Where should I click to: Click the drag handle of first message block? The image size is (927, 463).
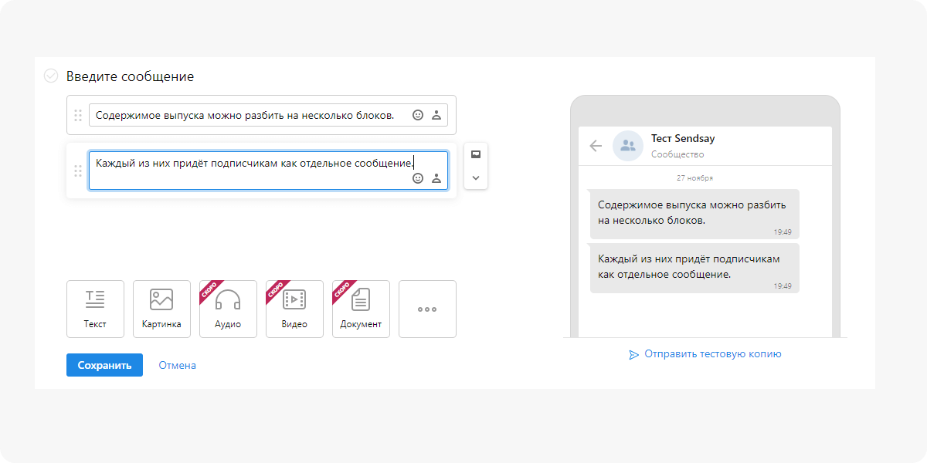click(78, 115)
